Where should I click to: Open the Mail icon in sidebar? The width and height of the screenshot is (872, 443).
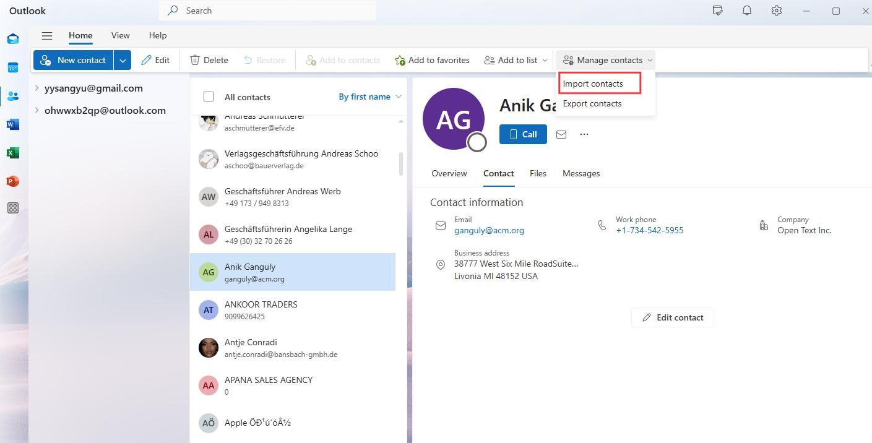pyautogui.click(x=13, y=39)
